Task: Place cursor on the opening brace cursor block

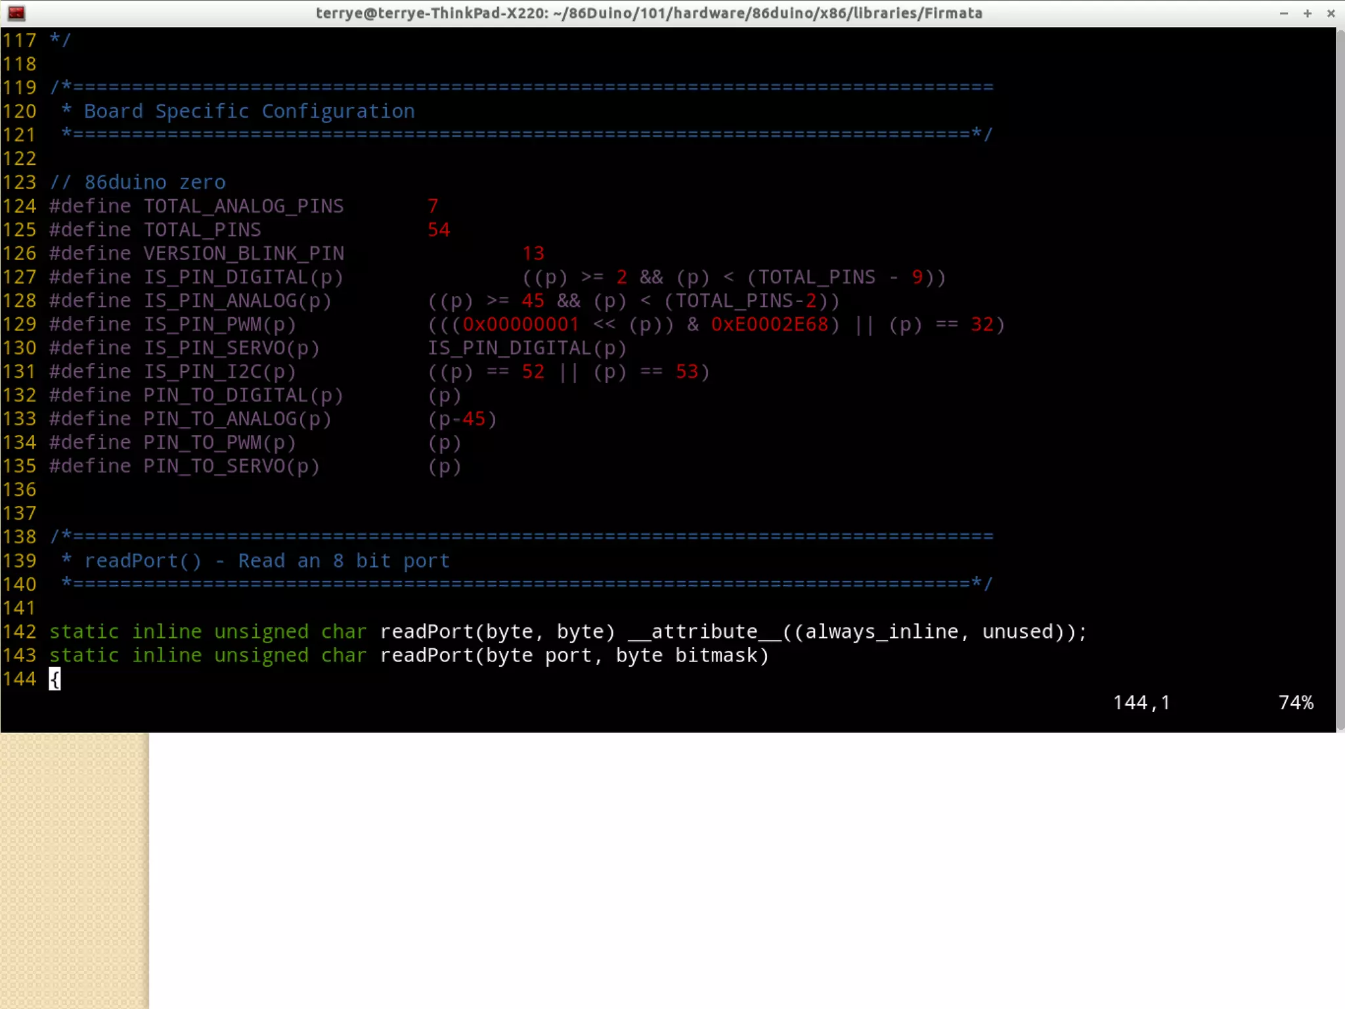Action: (55, 679)
